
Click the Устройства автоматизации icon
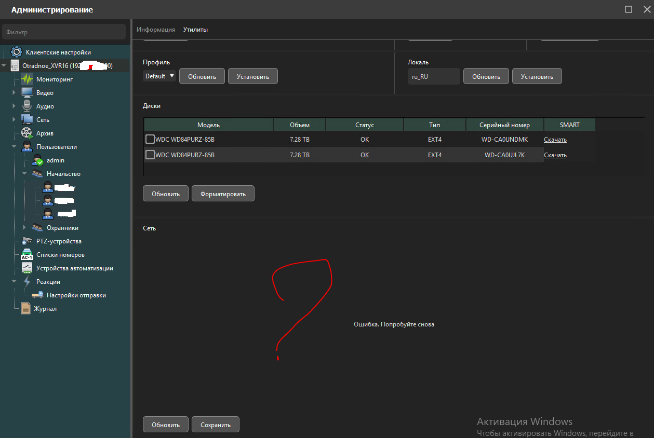27,268
